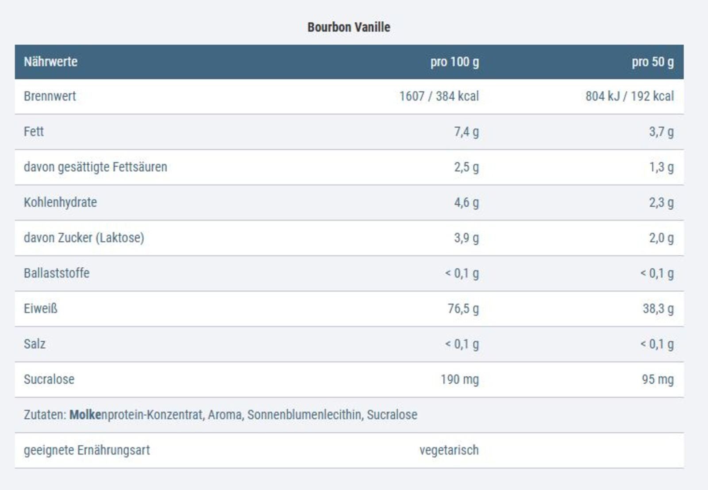
Task: Select the Fett row label
Action: tap(34, 131)
